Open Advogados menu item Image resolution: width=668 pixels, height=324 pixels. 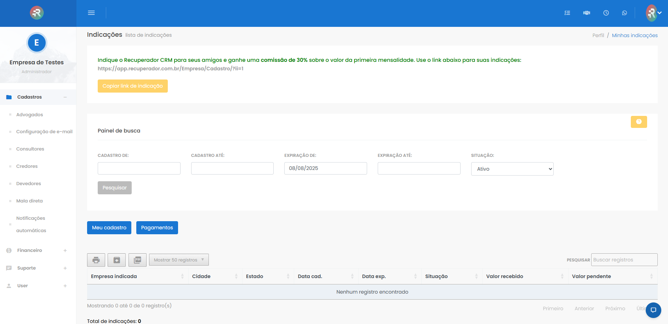[x=30, y=115]
